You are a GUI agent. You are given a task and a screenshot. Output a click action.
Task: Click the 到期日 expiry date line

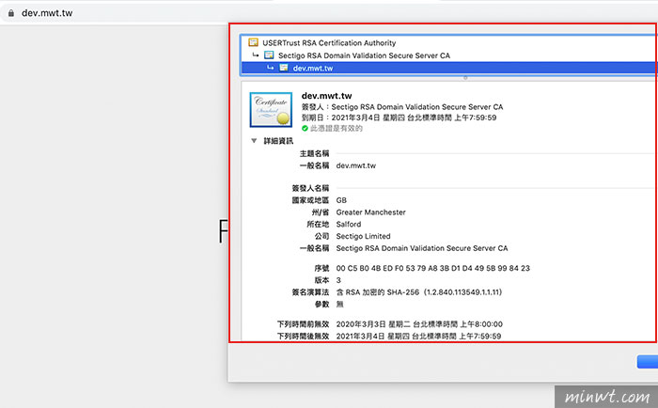tap(399, 118)
